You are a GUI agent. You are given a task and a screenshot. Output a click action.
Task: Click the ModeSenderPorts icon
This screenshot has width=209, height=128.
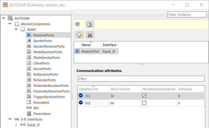click(29, 57)
